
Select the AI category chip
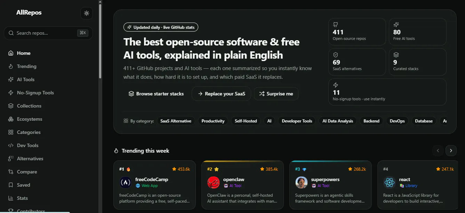[x=269, y=121]
